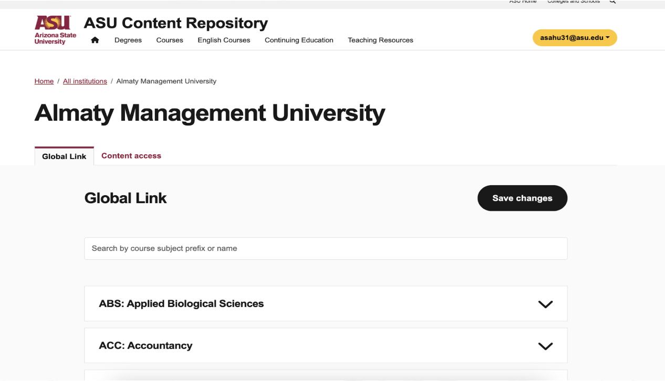Viewport: 665px width, 381px height.
Task: Open the Colleges and Schools top link
Action: pos(574,2)
